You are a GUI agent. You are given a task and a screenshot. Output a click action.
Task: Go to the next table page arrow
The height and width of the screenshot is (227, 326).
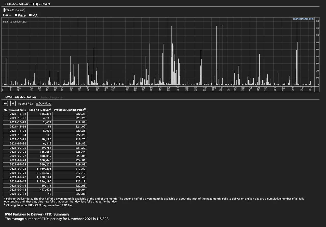point(13,103)
